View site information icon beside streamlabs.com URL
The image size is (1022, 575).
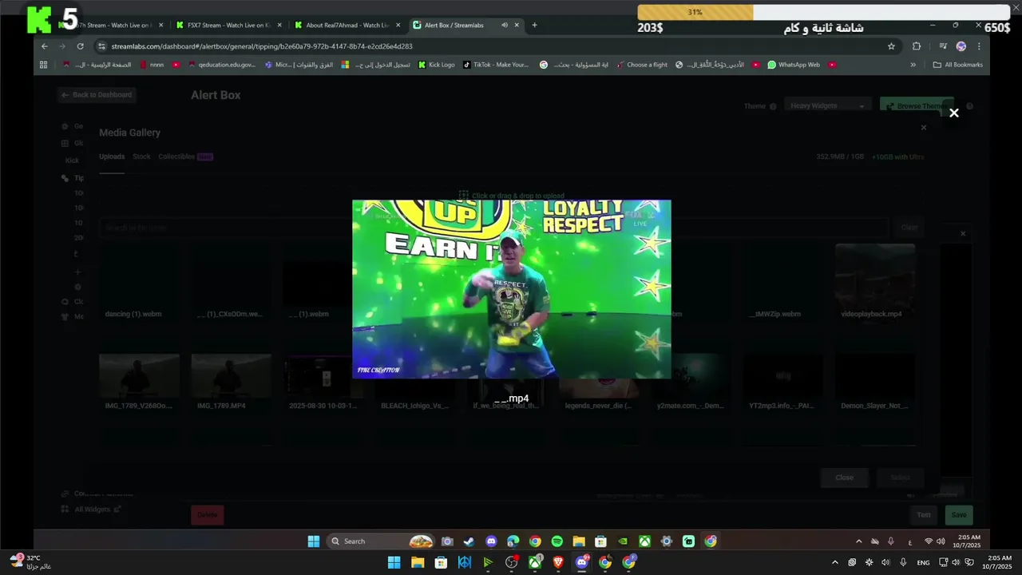coord(101,46)
